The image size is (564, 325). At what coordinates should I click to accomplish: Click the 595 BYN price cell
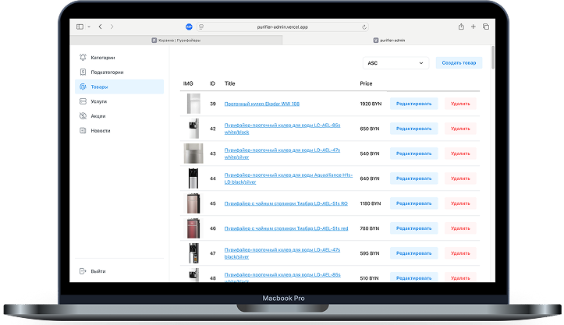370,253
